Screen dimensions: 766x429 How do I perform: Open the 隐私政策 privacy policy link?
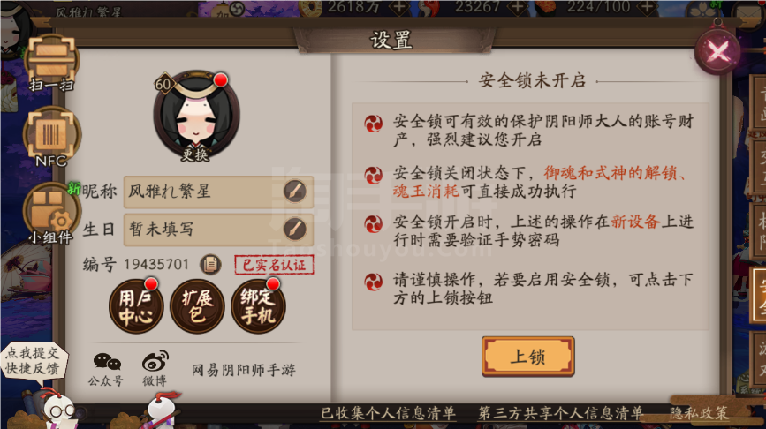pyautogui.click(x=699, y=413)
